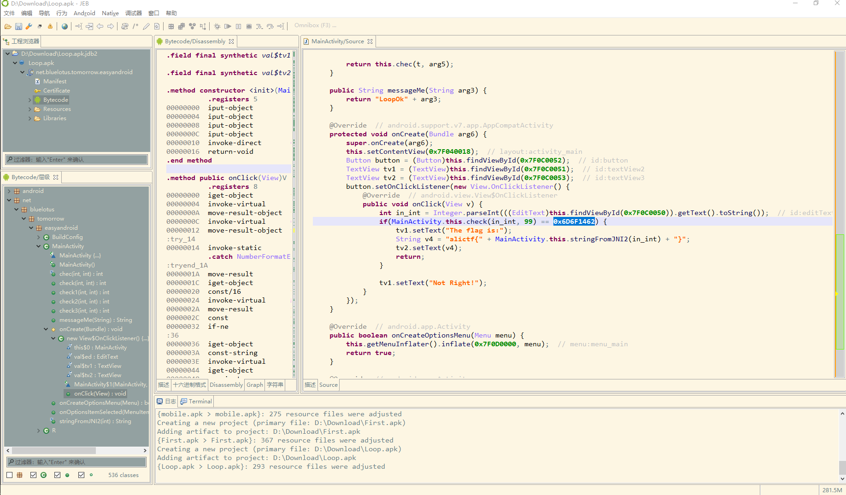Toggle the classes visibility checkbox at bottom left
Image resolution: width=846 pixels, height=495 pixels.
tap(33, 475)
